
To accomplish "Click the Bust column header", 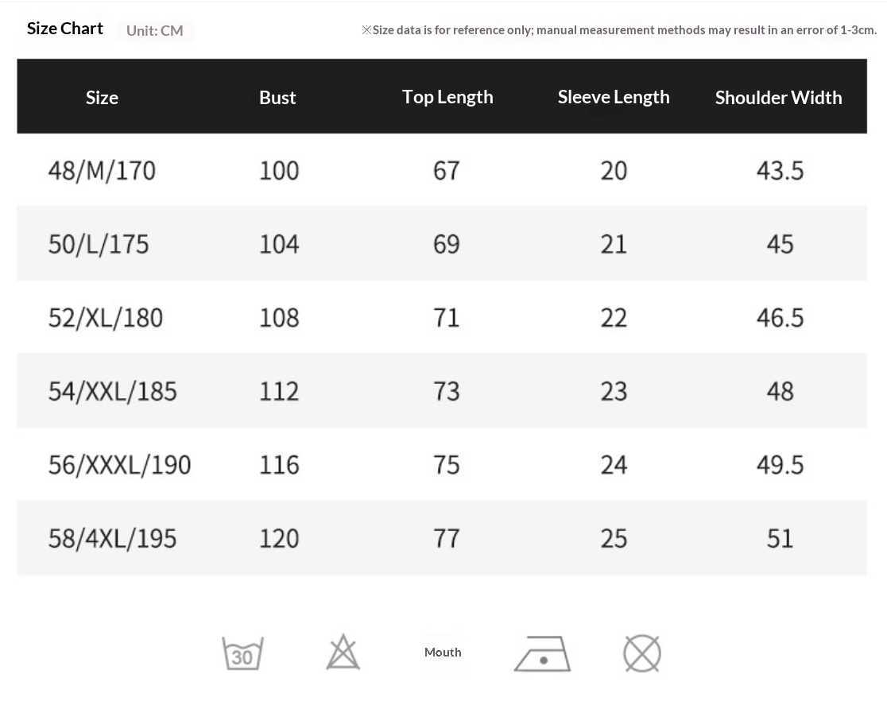I will pyautogui.click(x=277, y=98).
